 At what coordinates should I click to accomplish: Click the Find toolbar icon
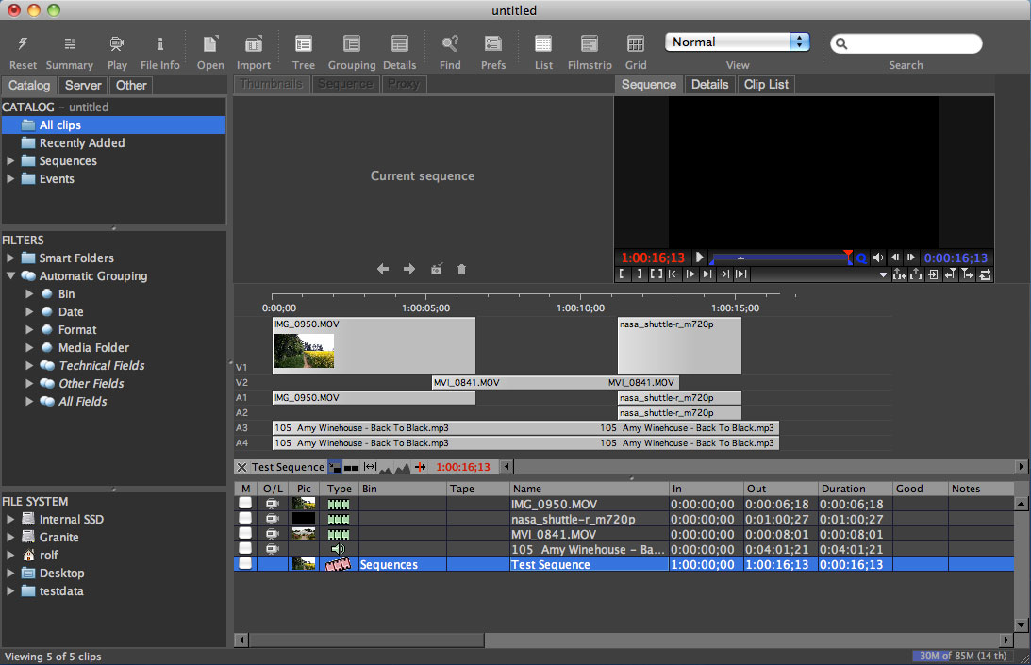[x=450, y=44]
